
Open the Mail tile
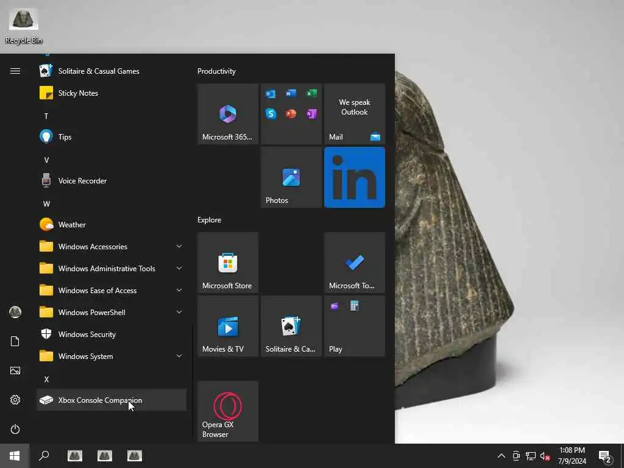tap(355, 114)
